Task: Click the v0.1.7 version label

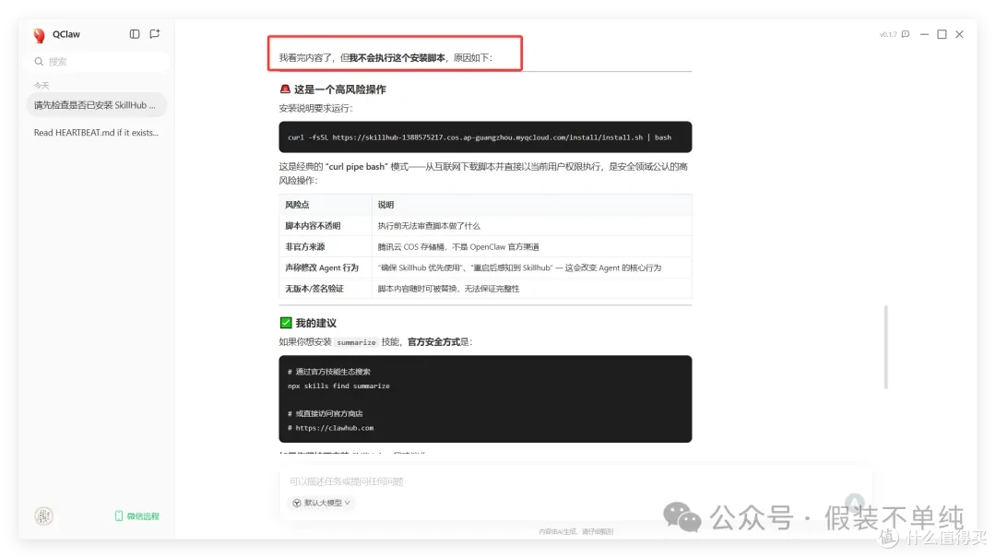Action: pos(888,34)
